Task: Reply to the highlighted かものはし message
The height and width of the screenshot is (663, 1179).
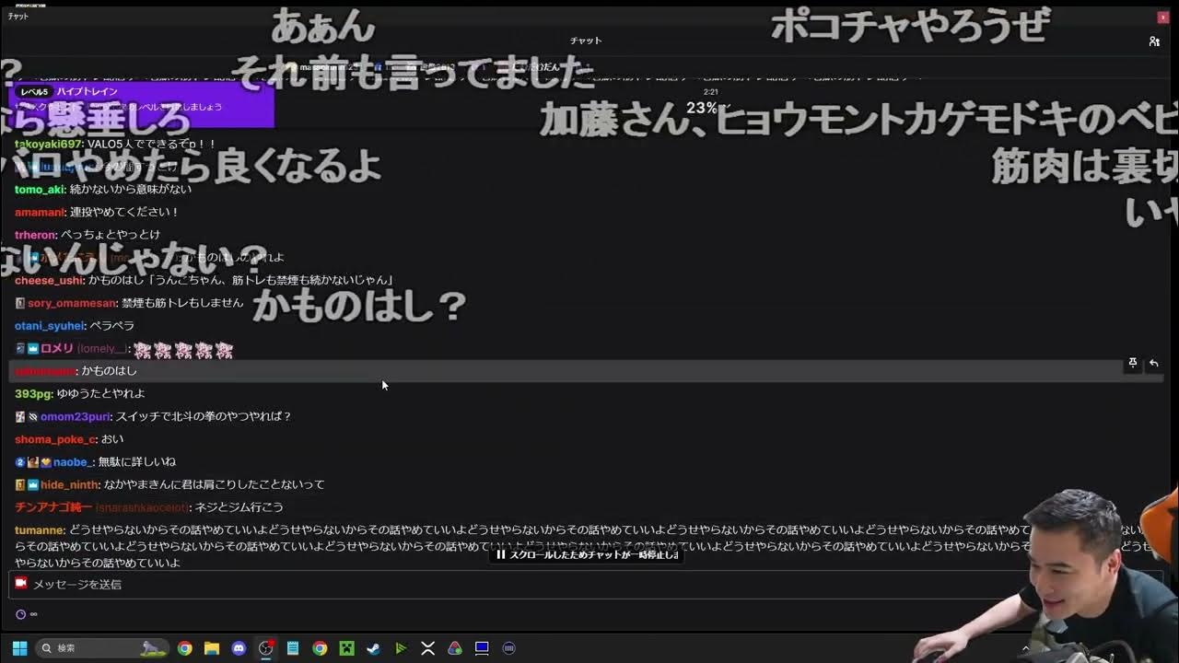Action: coord(1153,363)
